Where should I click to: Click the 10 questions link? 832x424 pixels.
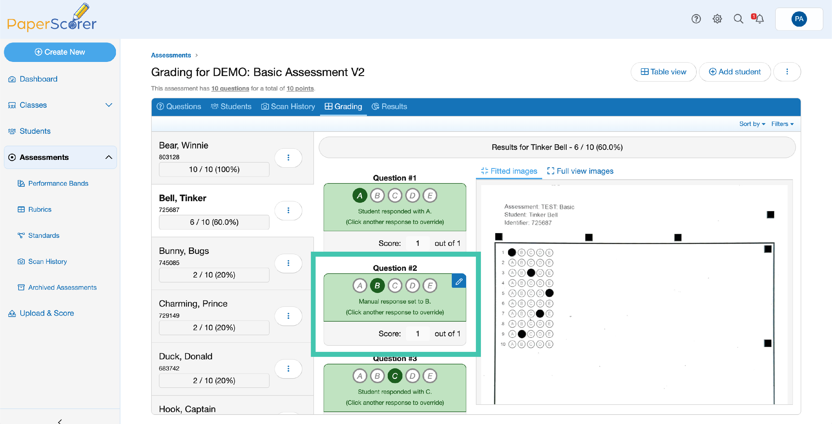tap(230, 89)
